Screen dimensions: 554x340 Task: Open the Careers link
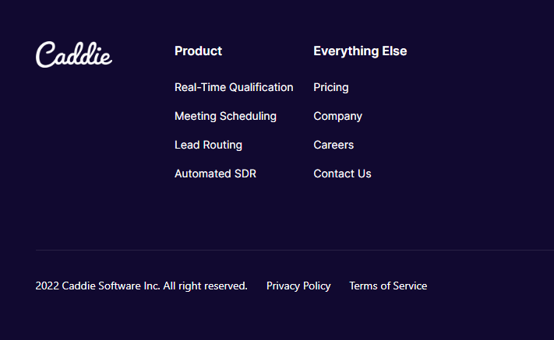click(333, 145)
